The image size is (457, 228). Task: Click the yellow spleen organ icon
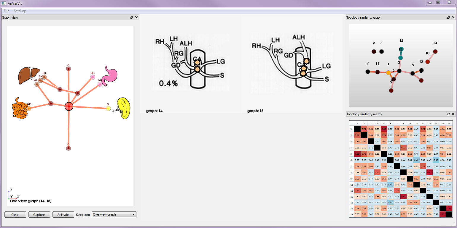(124, 108)
